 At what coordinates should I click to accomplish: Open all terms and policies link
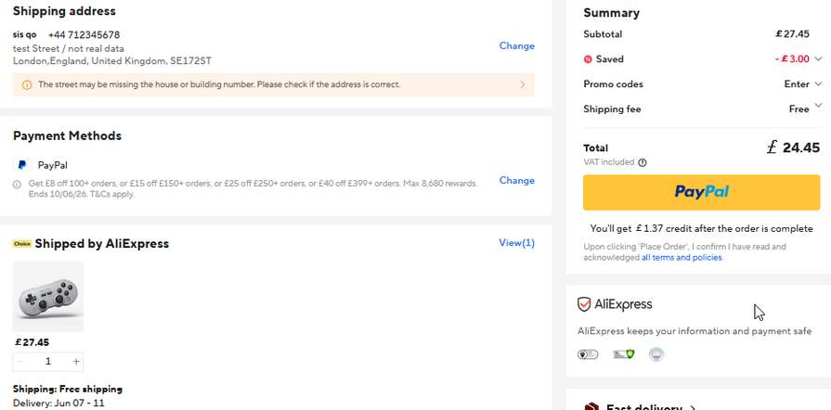(x=682, y=258)
